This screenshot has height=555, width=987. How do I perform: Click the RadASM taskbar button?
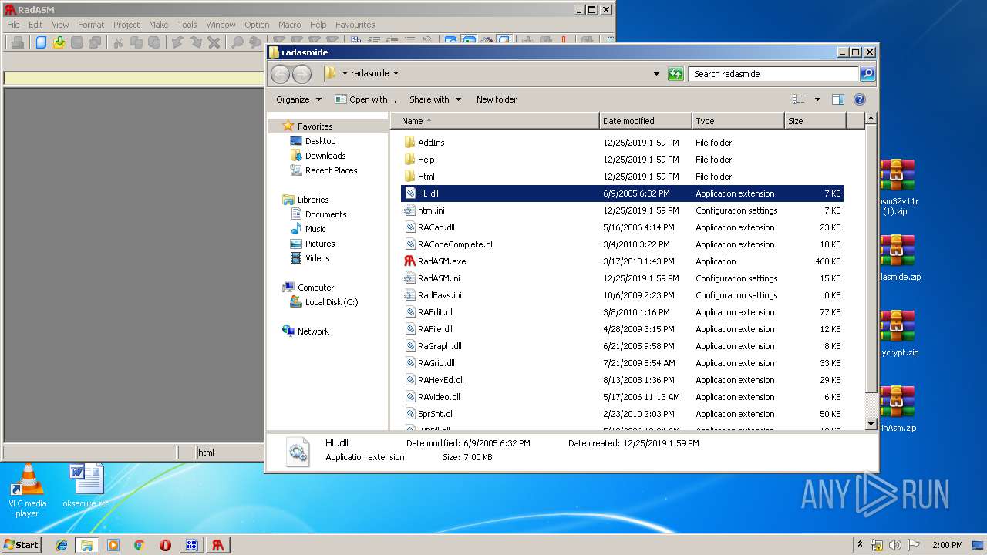pos(218,545)
